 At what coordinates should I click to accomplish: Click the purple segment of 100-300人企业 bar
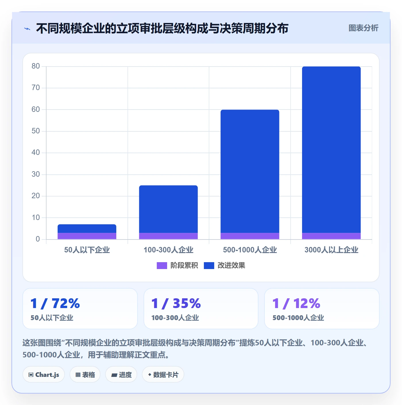tap(169, 236)
